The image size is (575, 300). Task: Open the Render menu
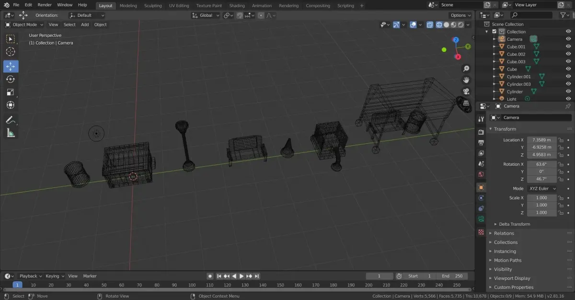pos(45,5)
